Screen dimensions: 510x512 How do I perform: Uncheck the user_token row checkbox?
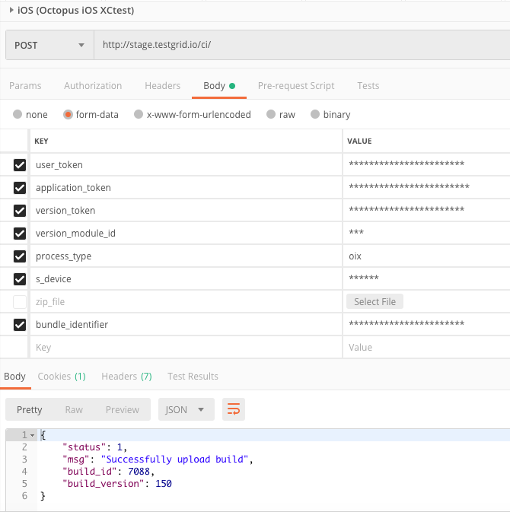(20, 165)
